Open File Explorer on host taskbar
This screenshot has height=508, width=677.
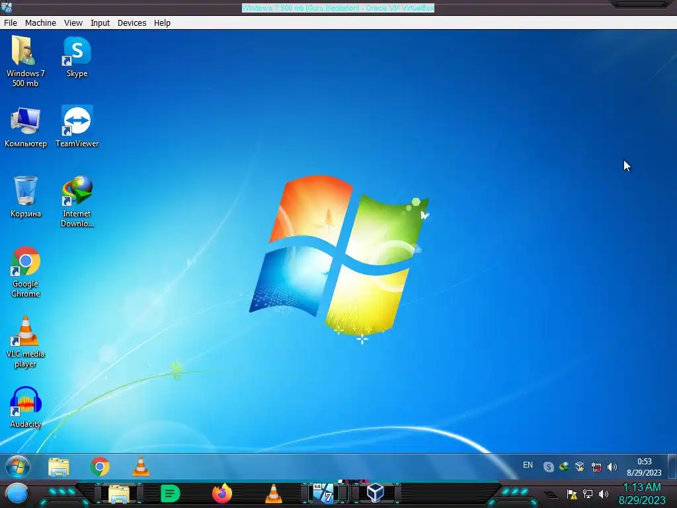[x=119, y=494]
